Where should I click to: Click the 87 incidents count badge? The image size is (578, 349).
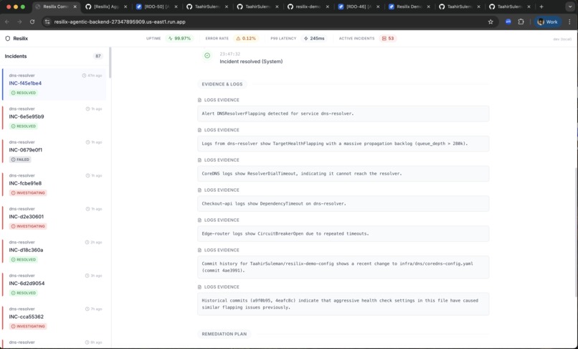[98, 56]
